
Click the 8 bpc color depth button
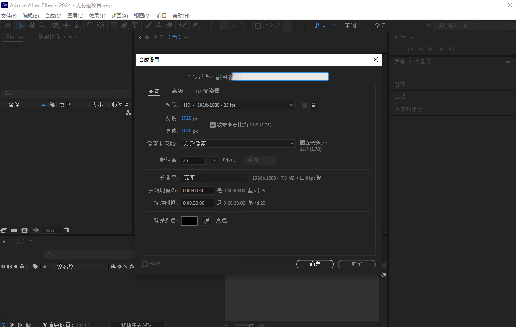(x=51, y=230)
